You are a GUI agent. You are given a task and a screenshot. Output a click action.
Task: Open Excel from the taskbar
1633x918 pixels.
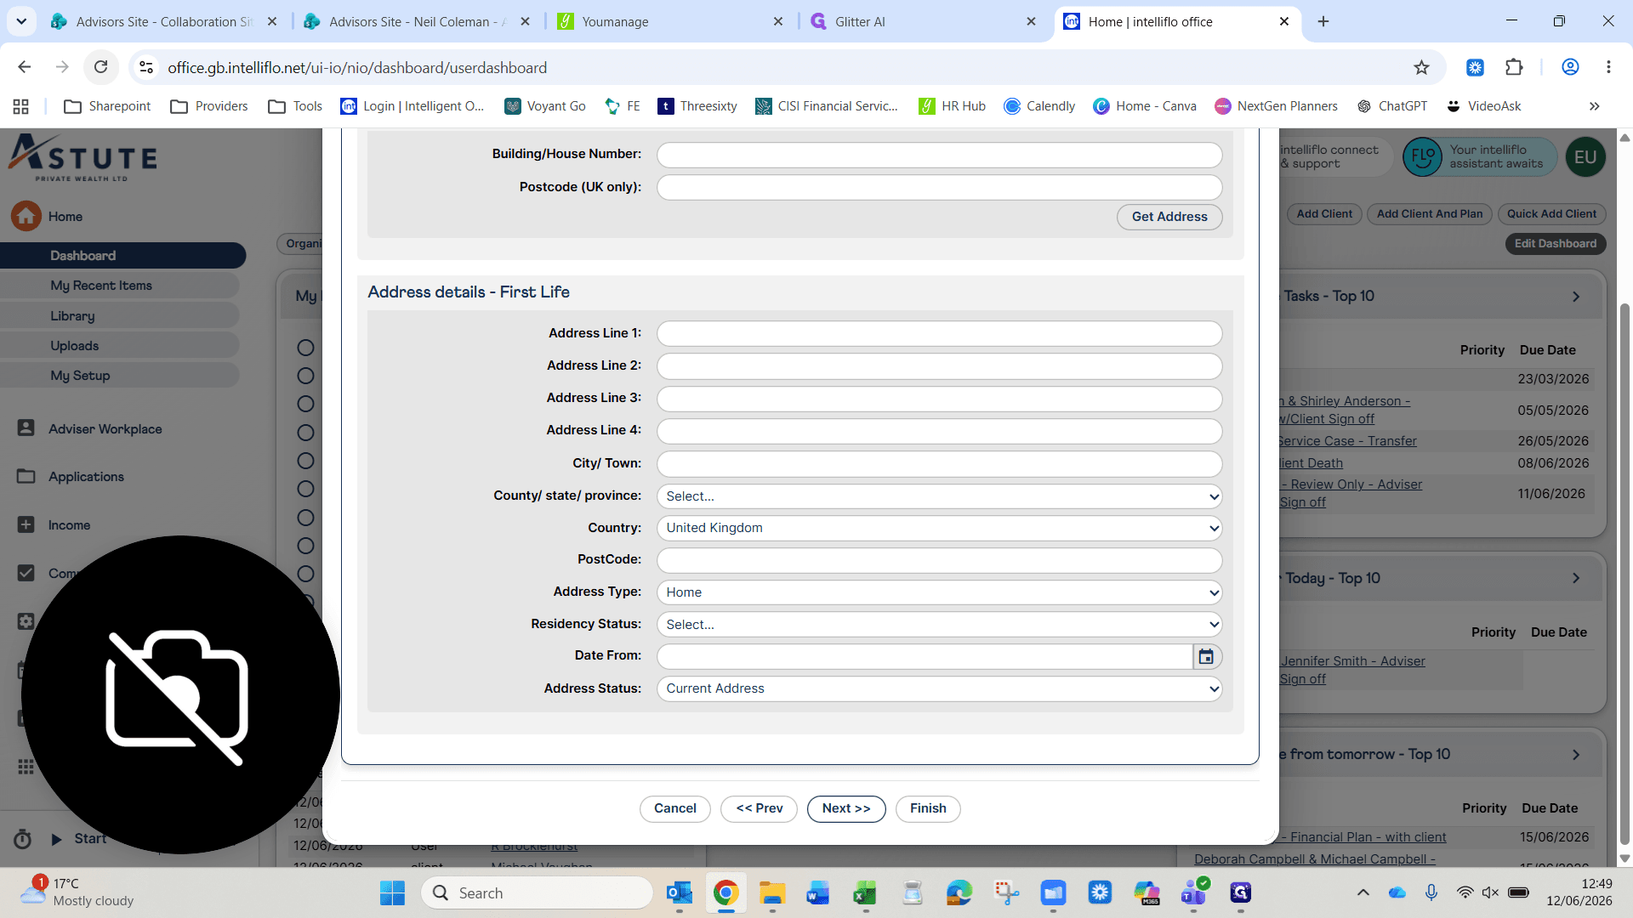click(x=865, y=892)
